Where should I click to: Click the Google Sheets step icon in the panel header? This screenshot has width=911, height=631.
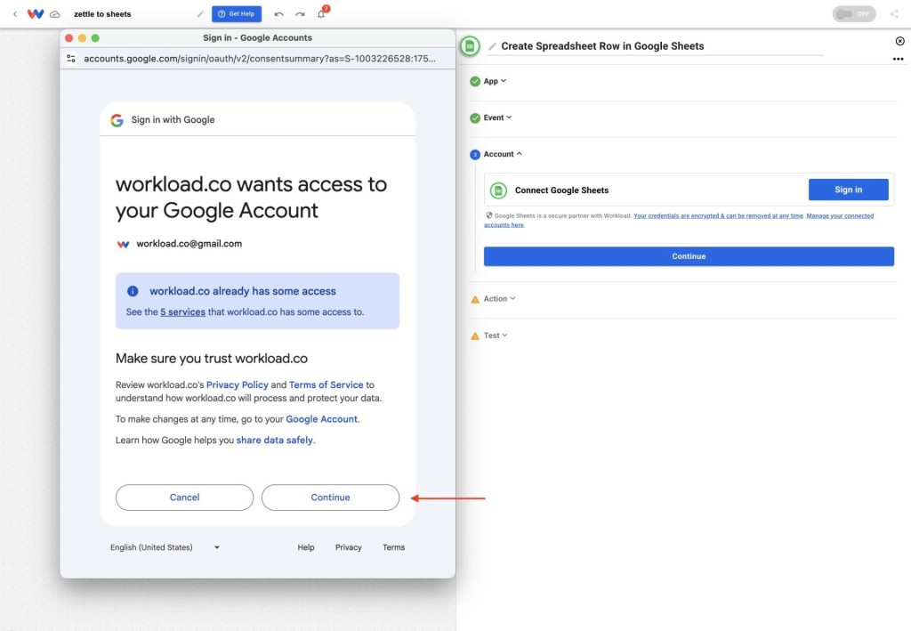pyautogui.click(x=470, y=46)
